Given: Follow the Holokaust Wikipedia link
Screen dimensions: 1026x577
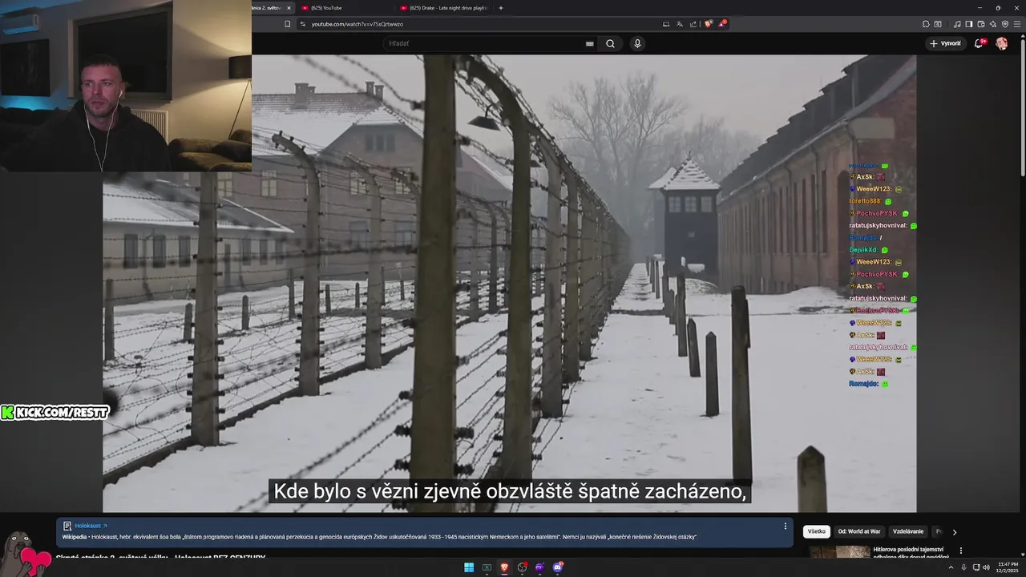Looking at the screenshot, I should 90,526.
